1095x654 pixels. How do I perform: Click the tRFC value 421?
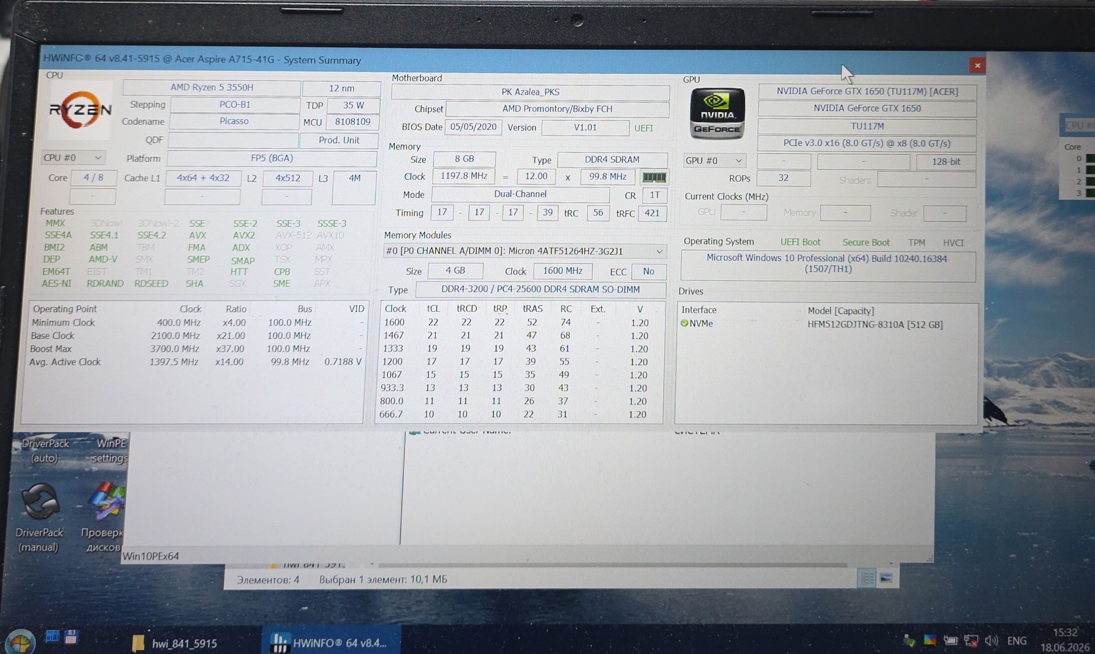click(651, 214)
